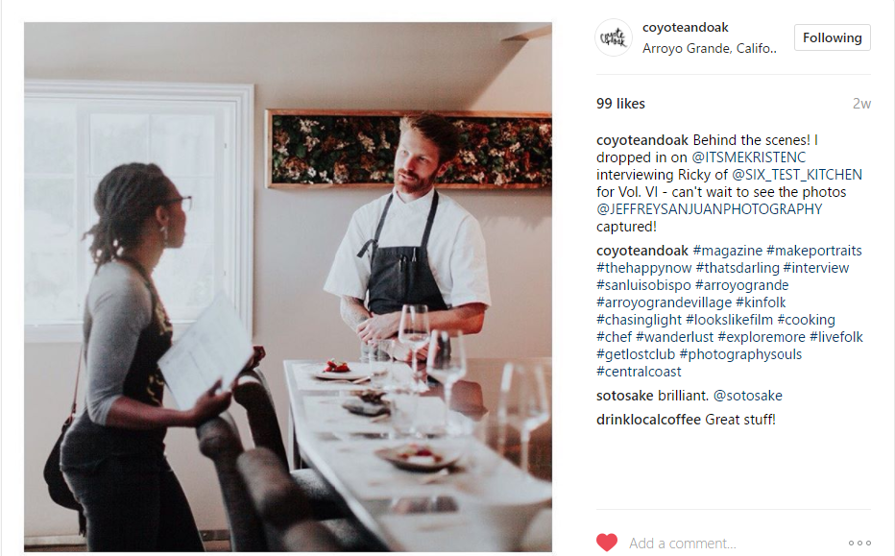Click the chef interview photo

(288, 287)
